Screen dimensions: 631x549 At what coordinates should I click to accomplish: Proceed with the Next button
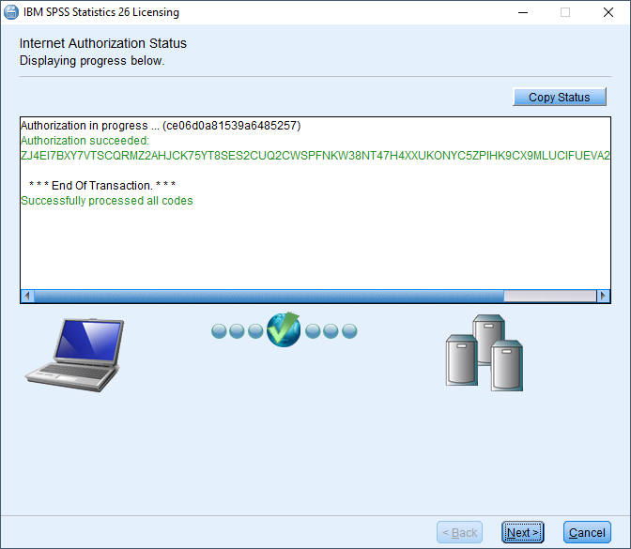[522, 532]
